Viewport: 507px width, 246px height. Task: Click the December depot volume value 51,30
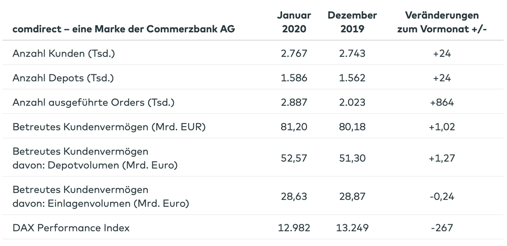pyautogui.click(x=352, y=158)
